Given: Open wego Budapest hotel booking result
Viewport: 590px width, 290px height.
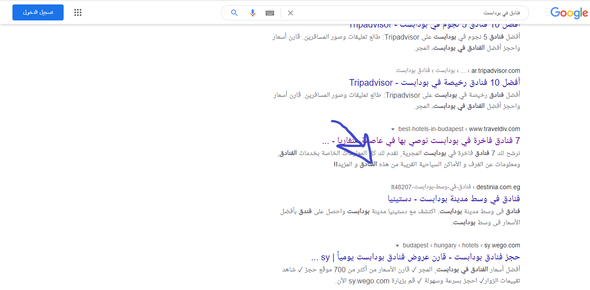Looking at the screenshot, I should pyautogui.click(x=415, y=257).
